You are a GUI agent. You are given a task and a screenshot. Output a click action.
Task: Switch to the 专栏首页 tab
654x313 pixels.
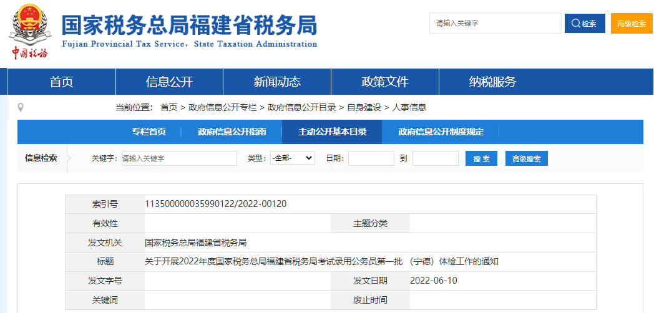149,132
